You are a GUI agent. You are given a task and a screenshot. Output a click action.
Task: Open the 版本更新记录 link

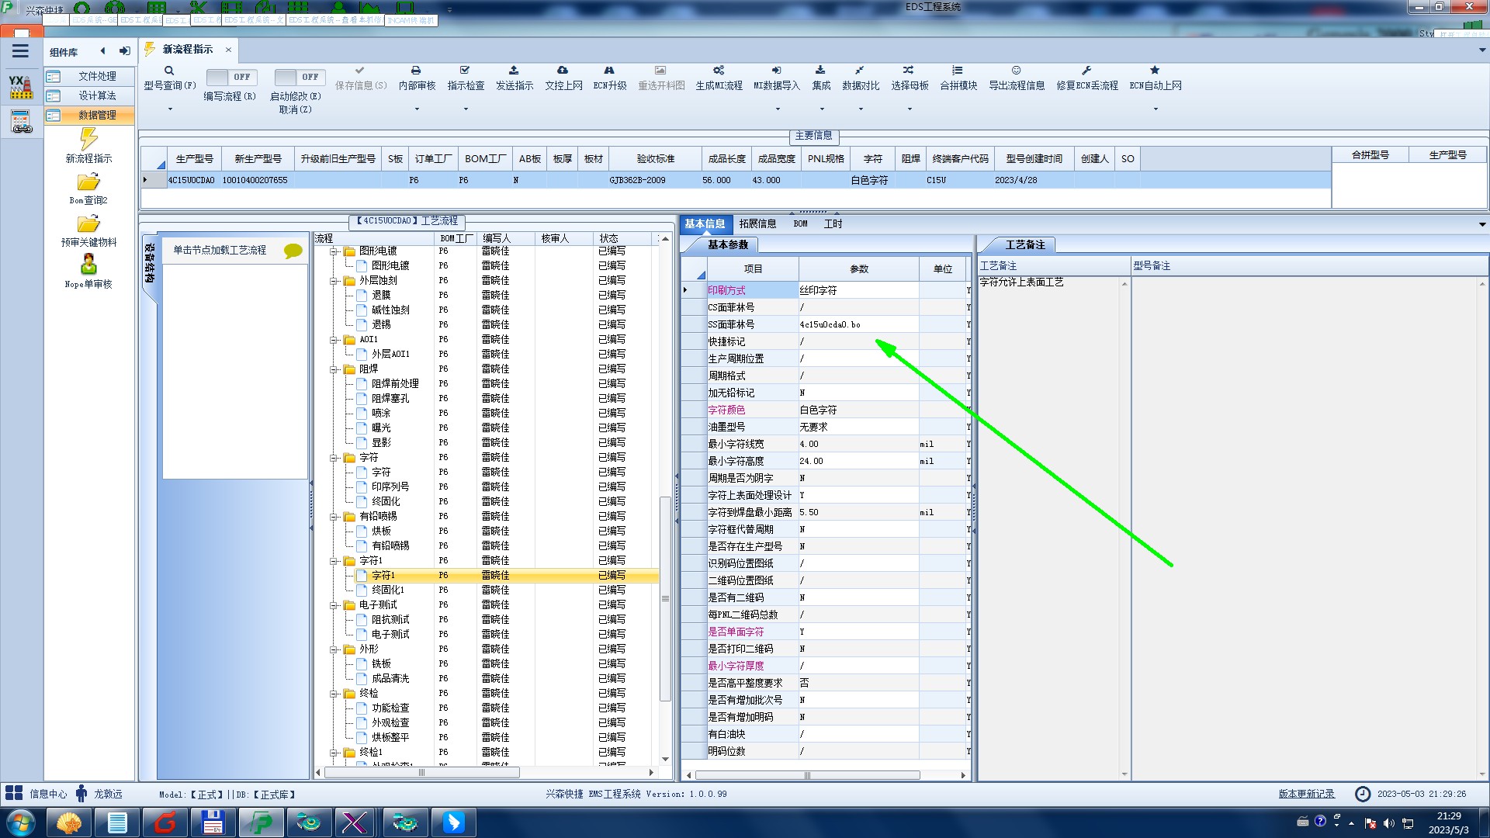(1306, 794)
